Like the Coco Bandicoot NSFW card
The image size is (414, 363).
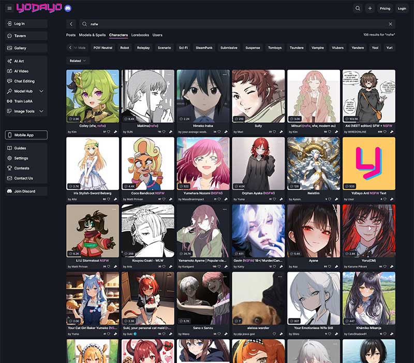click(x=164, y=199)
